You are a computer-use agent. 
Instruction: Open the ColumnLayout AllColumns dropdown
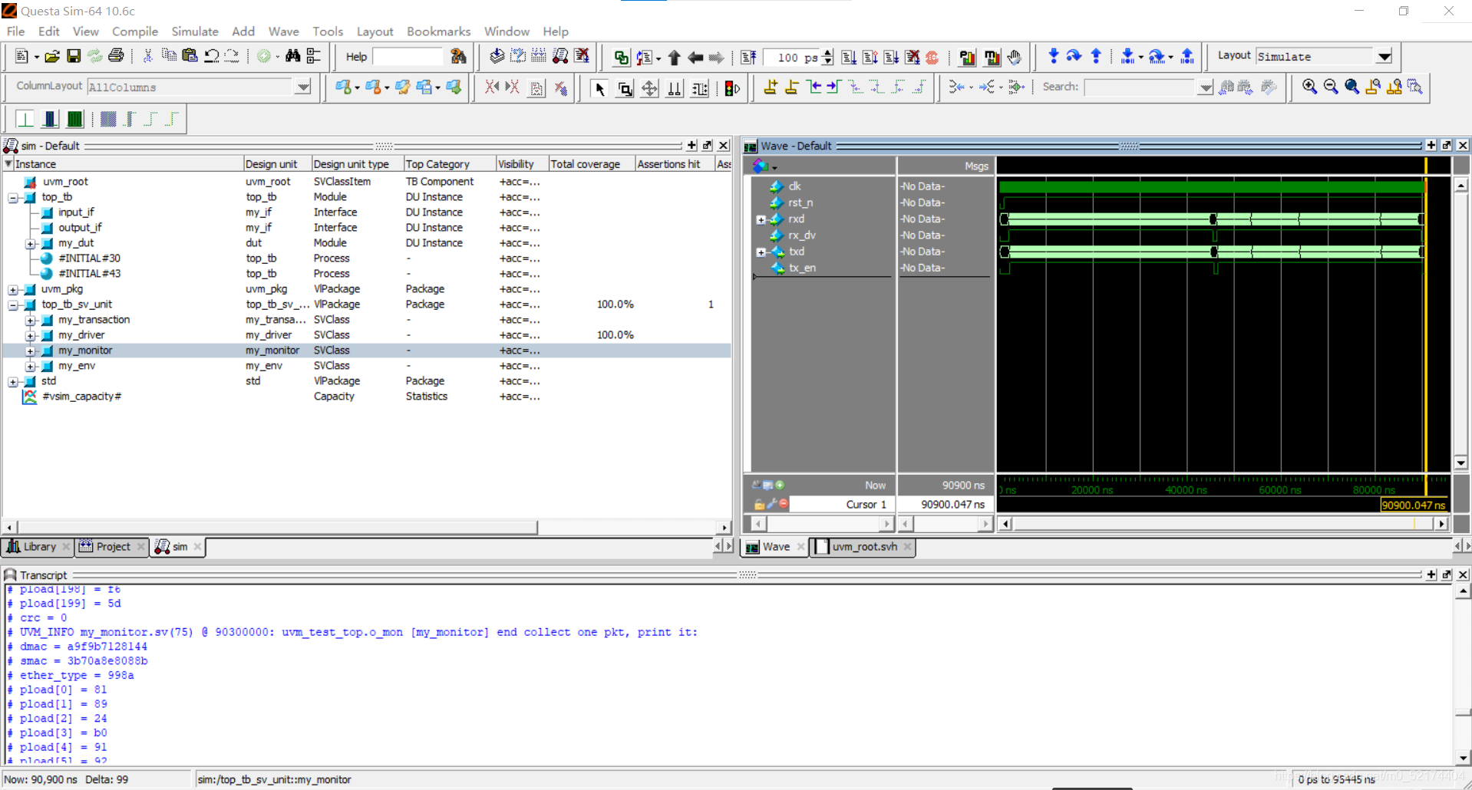pos(303,87)
